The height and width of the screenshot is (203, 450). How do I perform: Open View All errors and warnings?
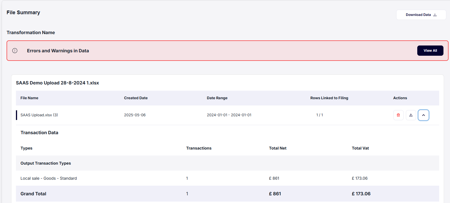point(430,51)
